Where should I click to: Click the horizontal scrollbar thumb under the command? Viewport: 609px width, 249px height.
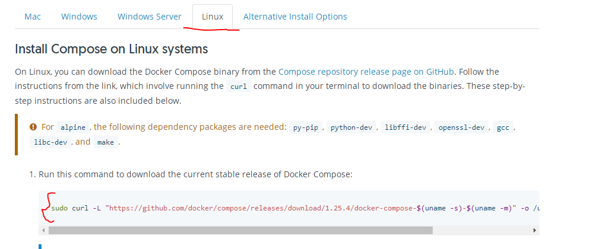(x=240, y=231)
